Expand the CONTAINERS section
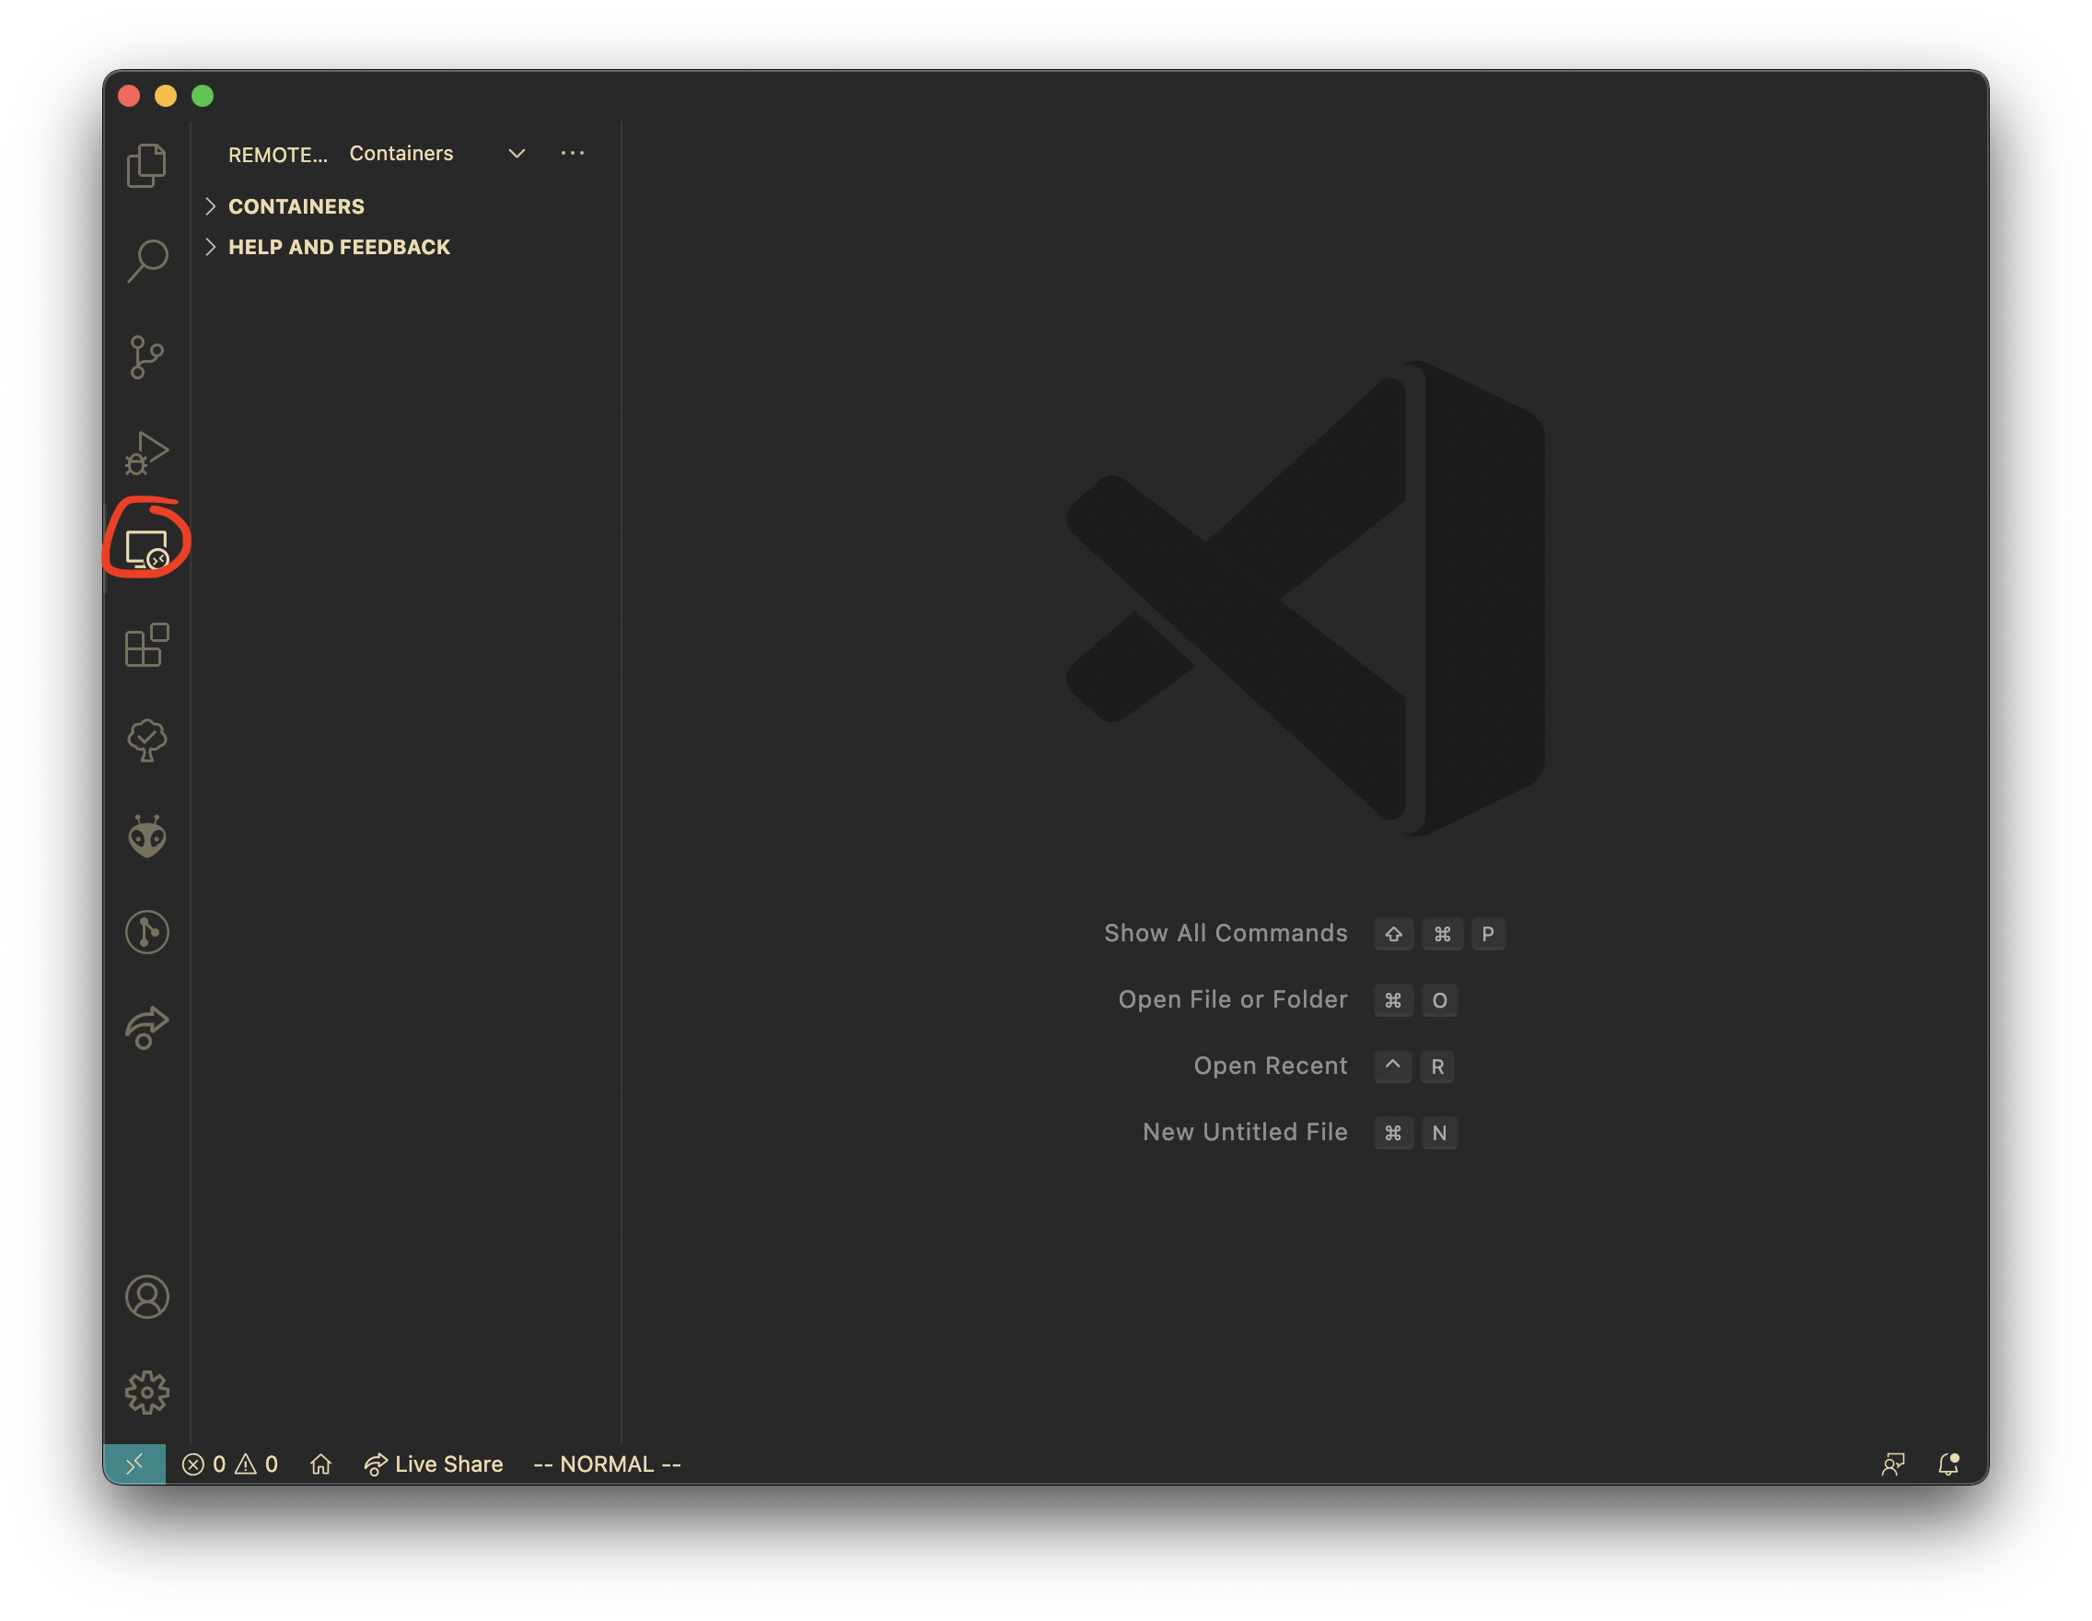Viewport: 2092px width, 1621px height. click(296, 206)
